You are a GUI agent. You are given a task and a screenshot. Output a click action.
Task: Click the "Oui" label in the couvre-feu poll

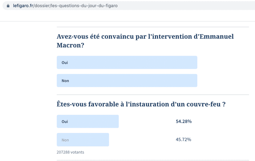pyautogui.click(x=65, y=122)
